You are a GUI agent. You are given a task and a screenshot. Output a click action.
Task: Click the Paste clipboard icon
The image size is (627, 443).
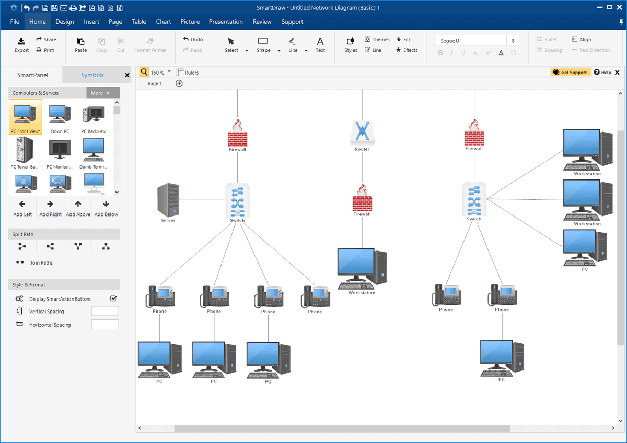point(80,41)
